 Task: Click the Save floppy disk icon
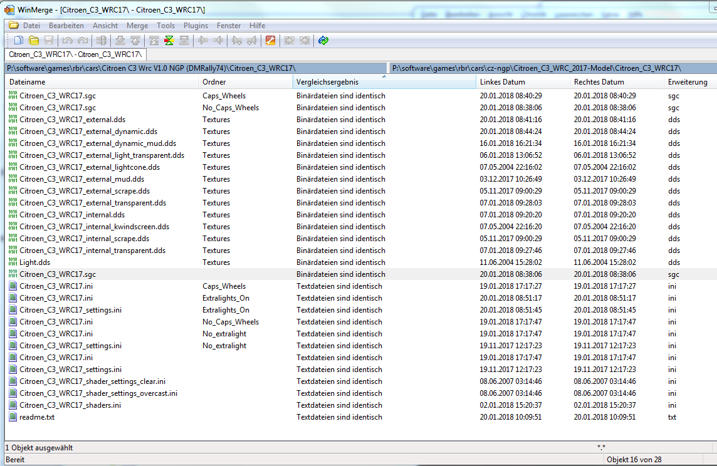49,41
